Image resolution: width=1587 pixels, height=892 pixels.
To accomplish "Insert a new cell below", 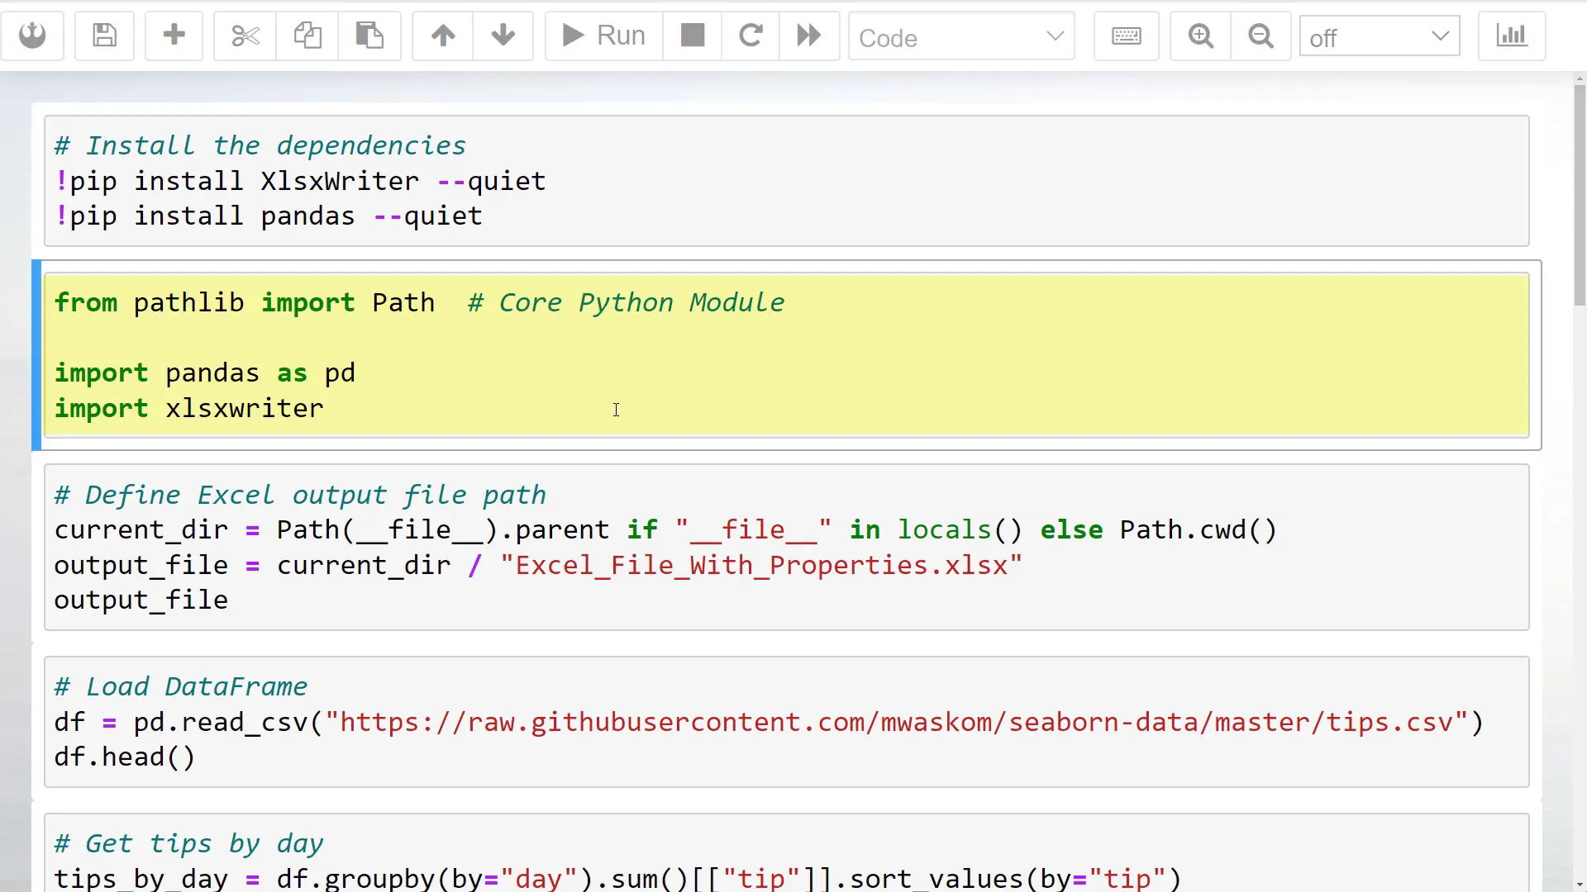I will [174, 36].
